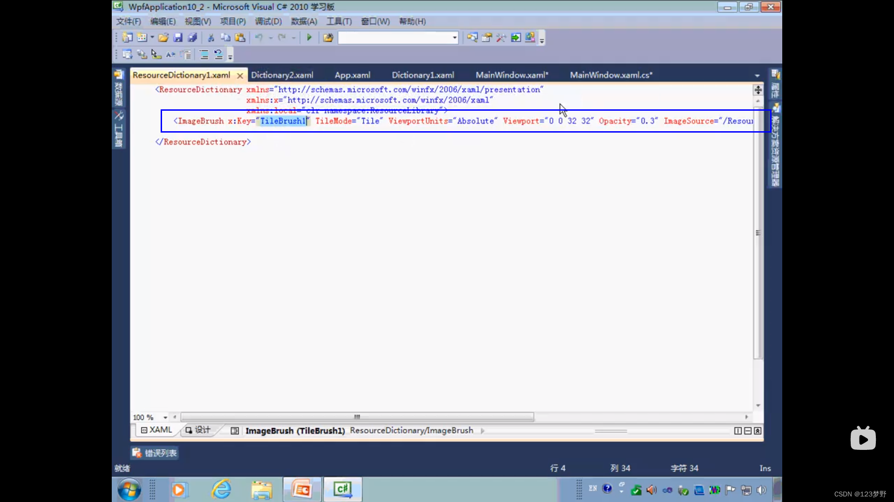Open the 调试(D) menu
The height and width of the screenshot is (502, 894).
click(268, 21)
